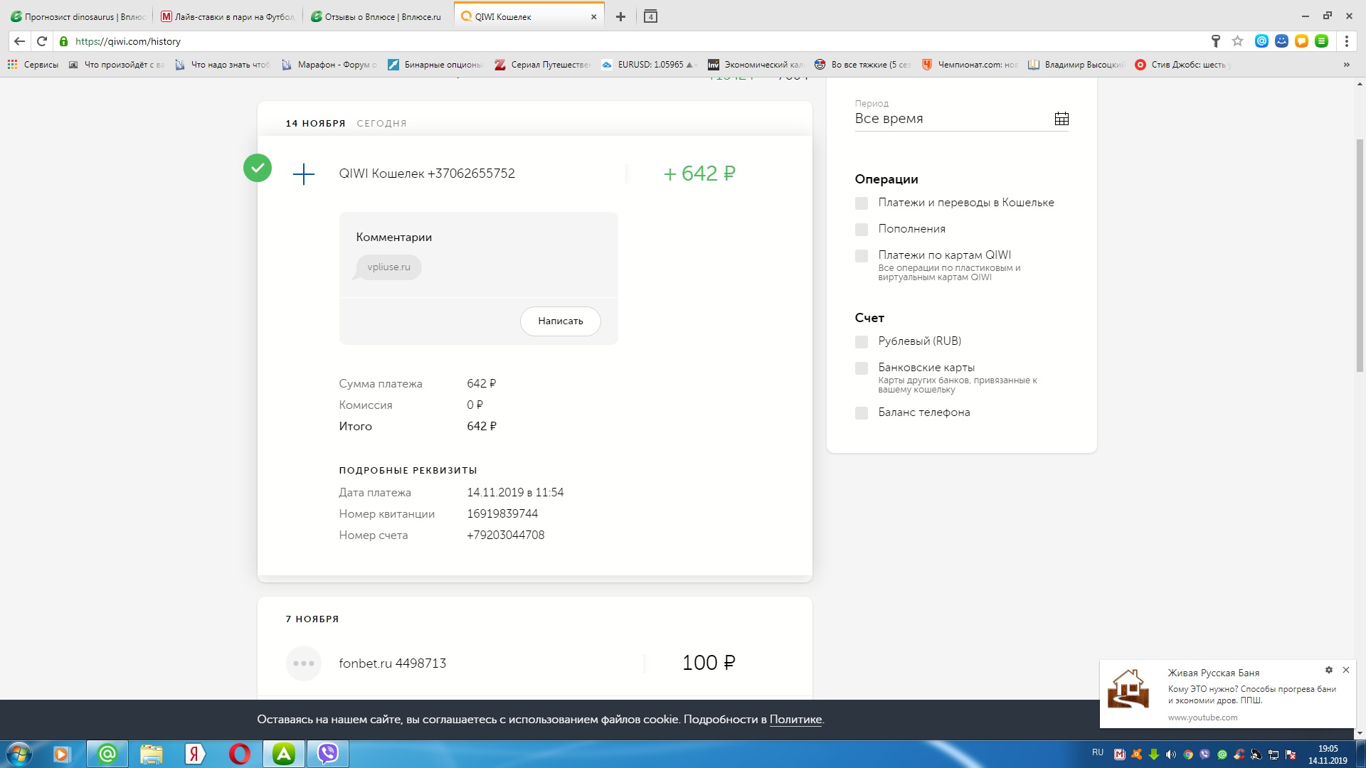Bookmark this page with the star icon
This screenshot has width=1366, height=768.
pos(1238,41)
